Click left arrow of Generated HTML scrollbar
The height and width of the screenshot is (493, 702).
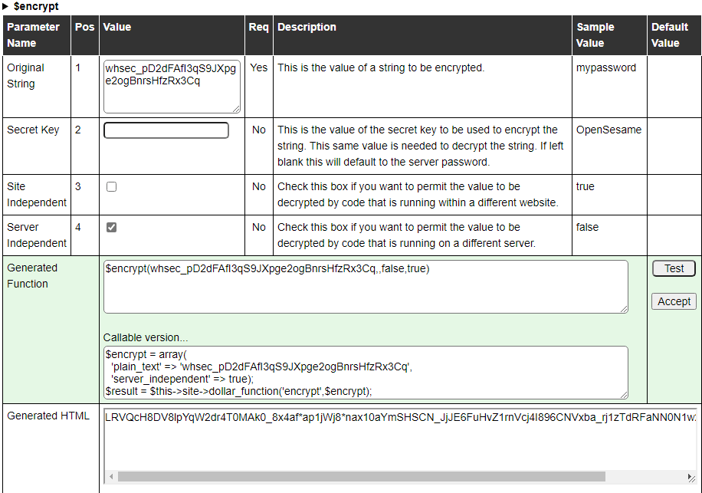click(x=111, y=476)
